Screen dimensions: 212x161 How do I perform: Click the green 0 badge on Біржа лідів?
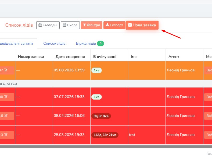(100, 43)
